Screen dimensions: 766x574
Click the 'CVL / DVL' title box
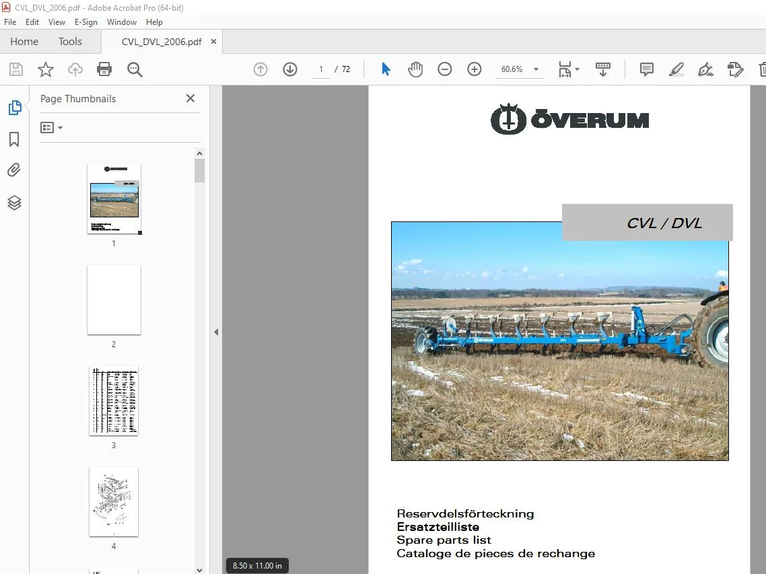pos(648,222)
